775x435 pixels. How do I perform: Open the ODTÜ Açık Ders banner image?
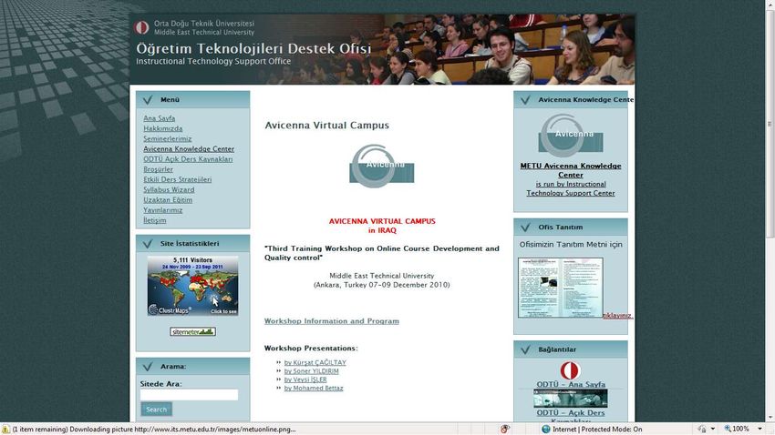(x=571, y=399)
